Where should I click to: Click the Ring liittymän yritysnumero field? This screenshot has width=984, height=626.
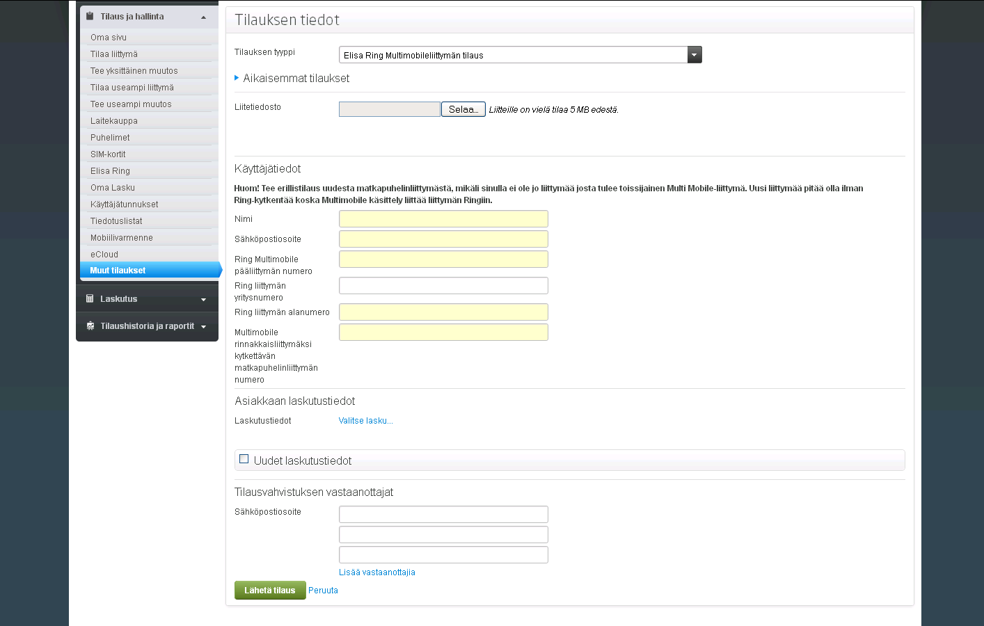coord(443,286)
